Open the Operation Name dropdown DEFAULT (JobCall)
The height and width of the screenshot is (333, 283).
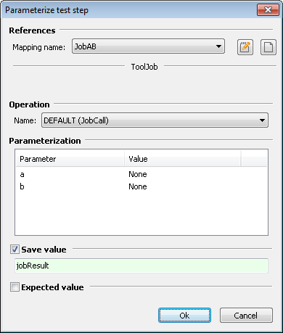[155, 120]
